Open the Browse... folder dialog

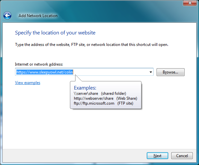[x=171, y=72]
